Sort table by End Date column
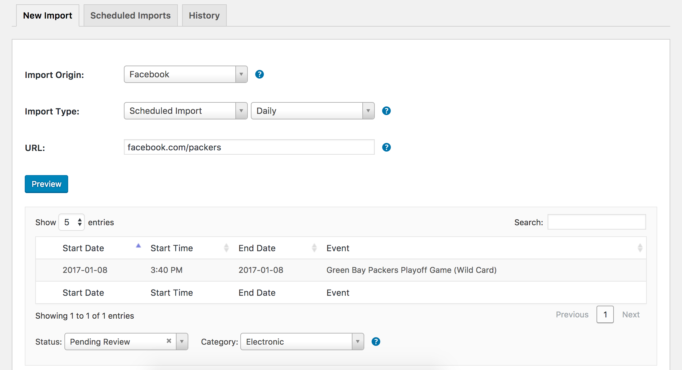Screen dimensions: 682x370 pyautogui.click(x=257, y=248)
